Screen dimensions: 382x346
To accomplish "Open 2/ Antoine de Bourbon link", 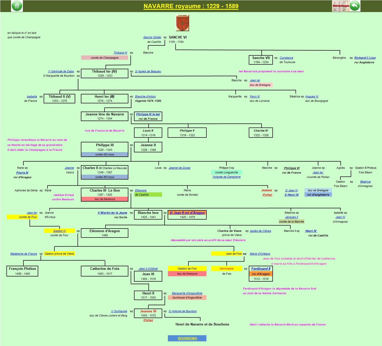I will tap(183, 311).
